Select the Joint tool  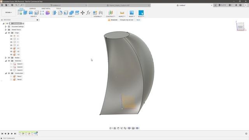101,12
